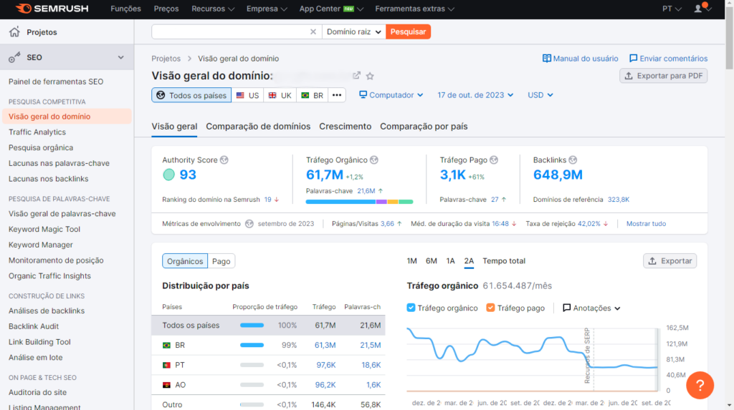Toggle Tráfego pago checkbox

[x=490, y=308]
